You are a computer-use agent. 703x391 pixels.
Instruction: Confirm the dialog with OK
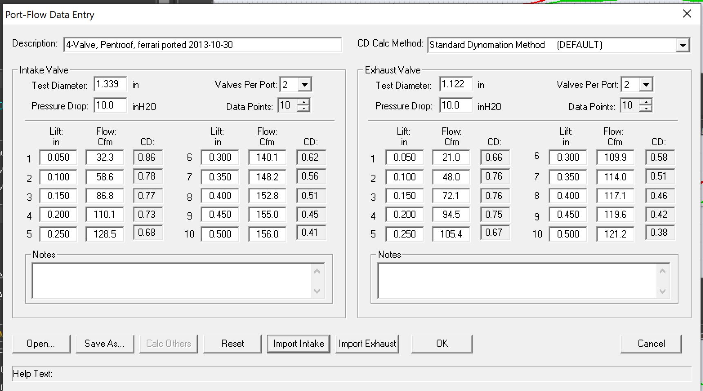[442, 344]
